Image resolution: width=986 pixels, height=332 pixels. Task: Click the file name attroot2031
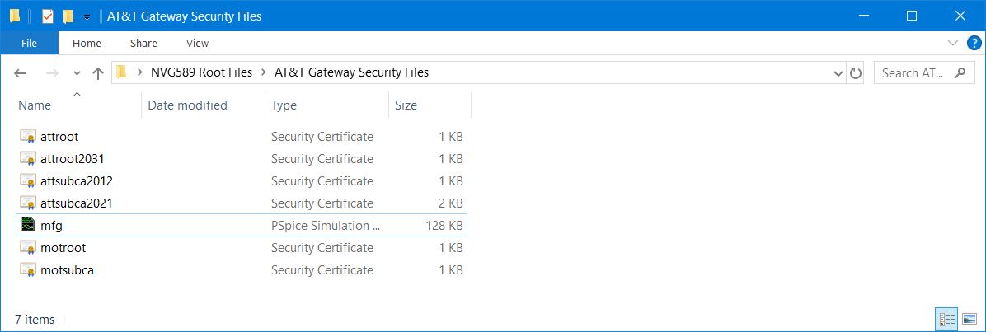click(73, 158)
